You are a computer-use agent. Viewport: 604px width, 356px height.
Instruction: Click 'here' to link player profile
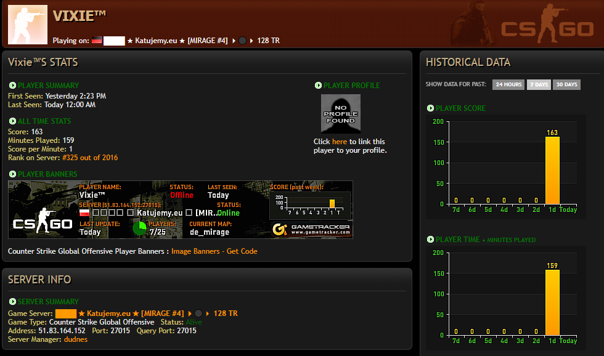[340, 142]
